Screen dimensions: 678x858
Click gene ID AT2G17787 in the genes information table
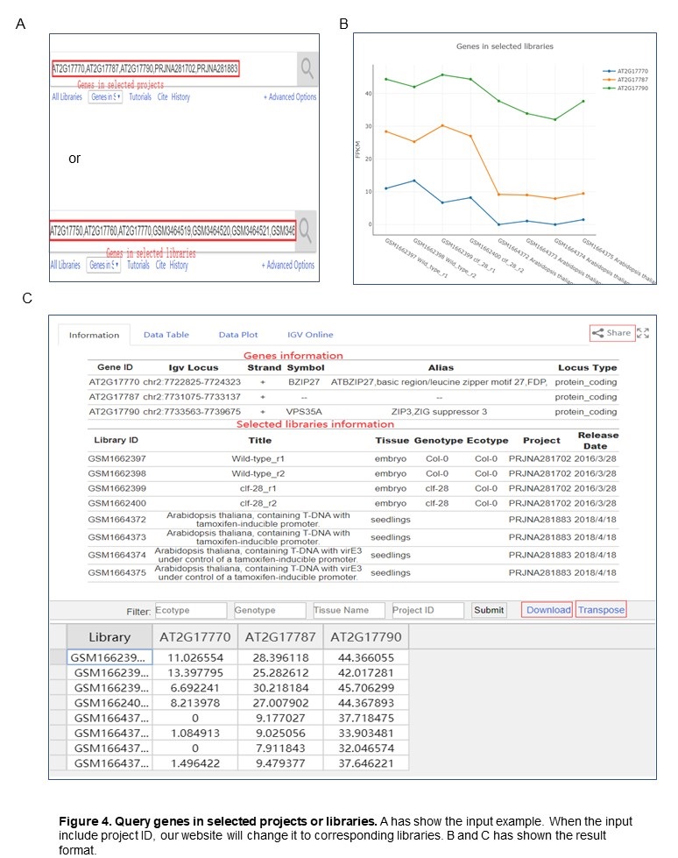tap(114, 397)
